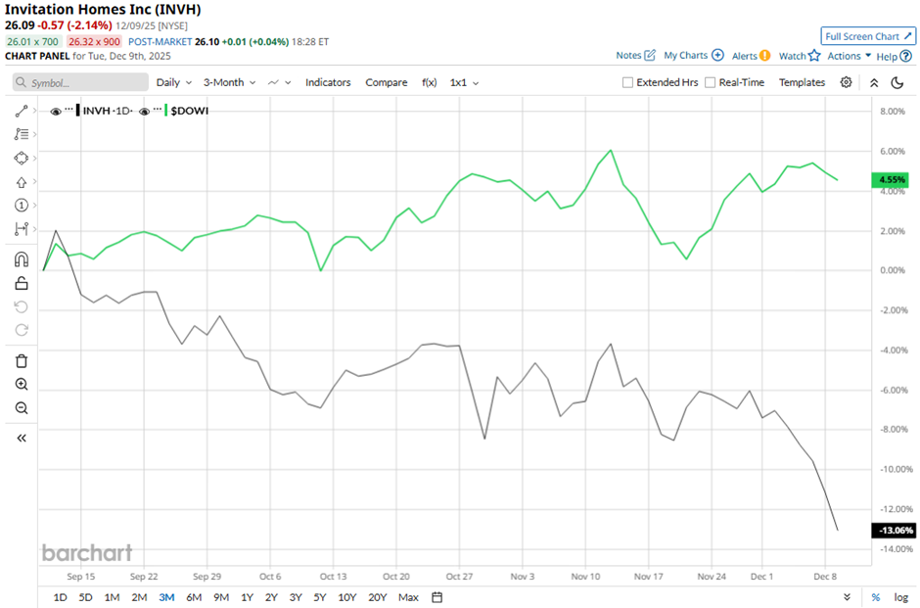Open the 3-Month period dropdown
Screen dimensions: 920x608
pyautogui.click(x=229, y=83)
